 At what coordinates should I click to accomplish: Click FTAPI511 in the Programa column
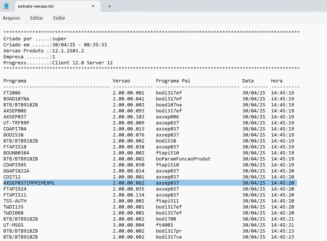coord(15,195)
